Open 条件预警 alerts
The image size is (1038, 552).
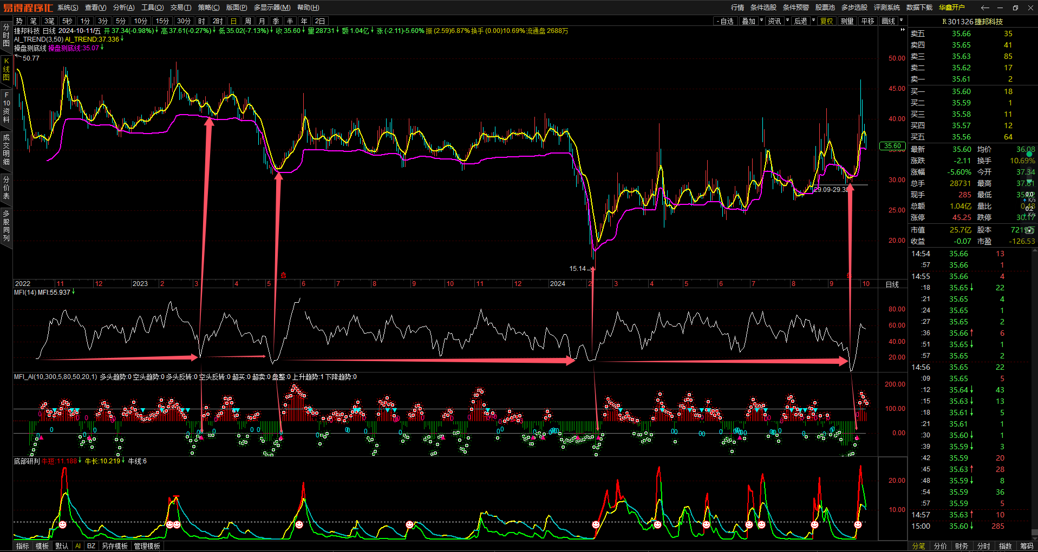pyautogui.click(x=796, y=8)
